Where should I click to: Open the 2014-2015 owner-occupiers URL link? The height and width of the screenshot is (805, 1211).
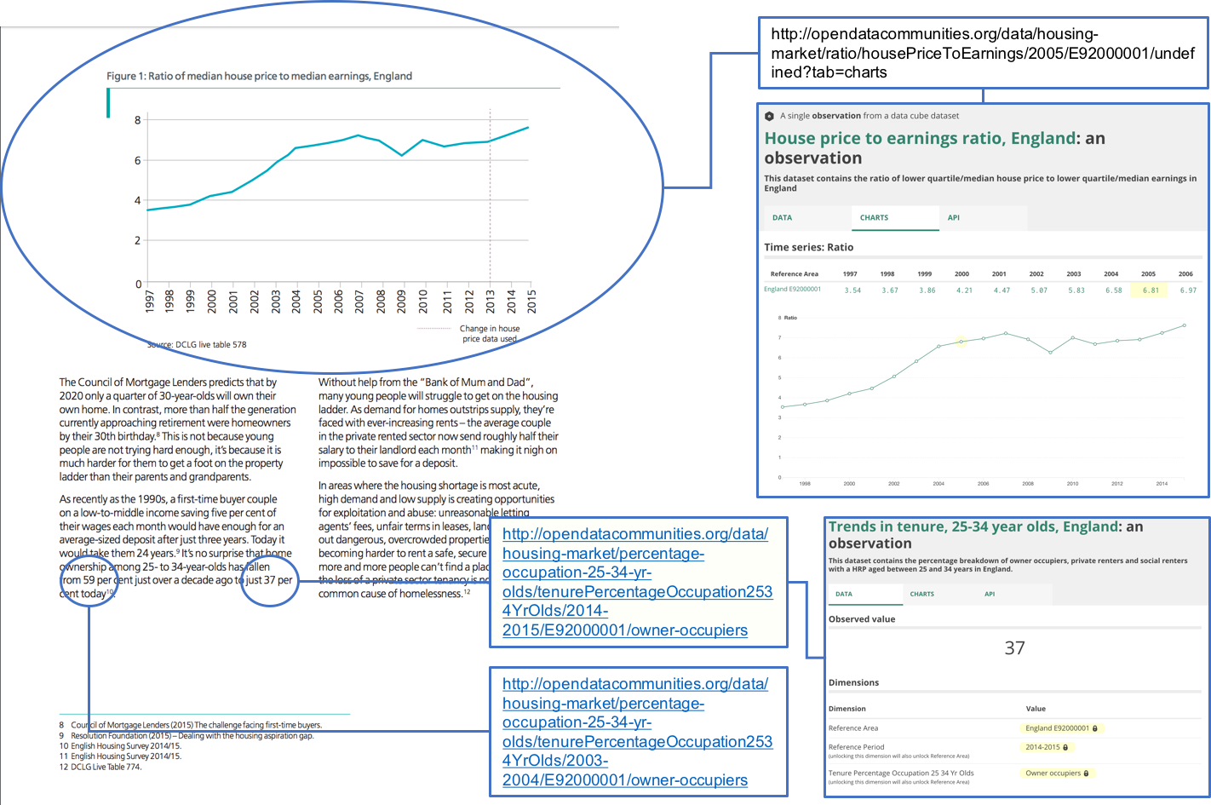pyautogui.click(x=637, y=583)
